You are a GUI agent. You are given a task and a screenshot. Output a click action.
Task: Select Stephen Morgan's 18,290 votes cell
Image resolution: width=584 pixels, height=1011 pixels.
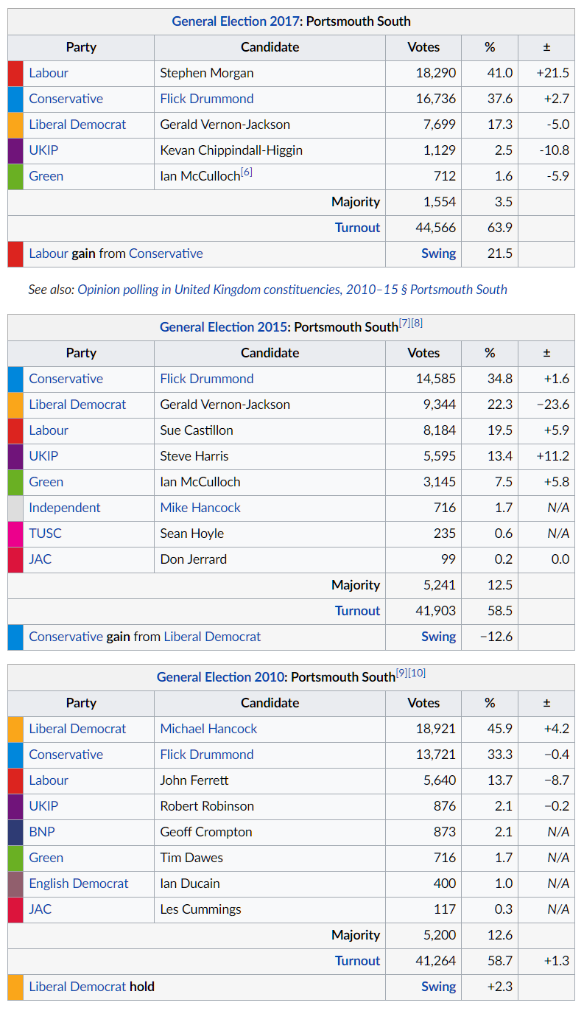click(x=423, y=73)
